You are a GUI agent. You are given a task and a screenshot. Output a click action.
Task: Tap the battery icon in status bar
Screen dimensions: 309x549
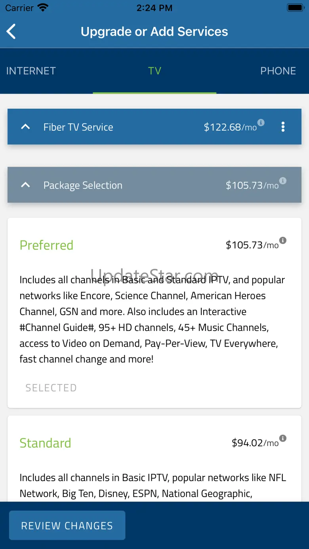click(295, 8)
